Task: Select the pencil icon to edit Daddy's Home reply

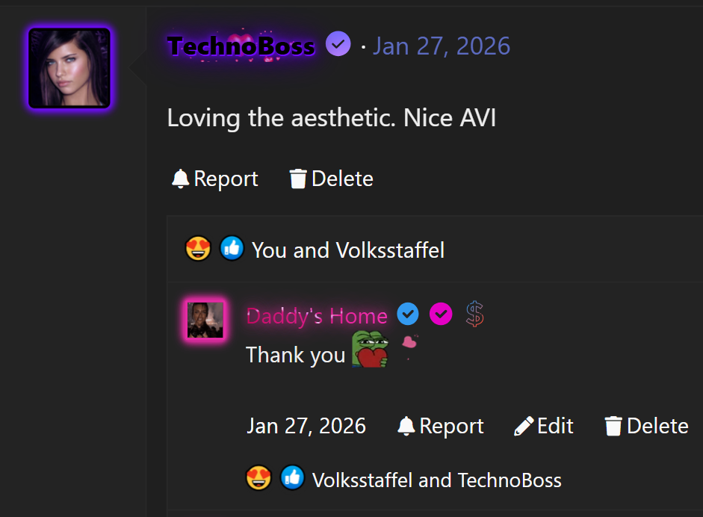Action: pos(523,425)
